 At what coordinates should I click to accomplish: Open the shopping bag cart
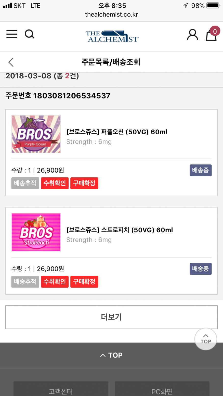(x=211, y=35)
